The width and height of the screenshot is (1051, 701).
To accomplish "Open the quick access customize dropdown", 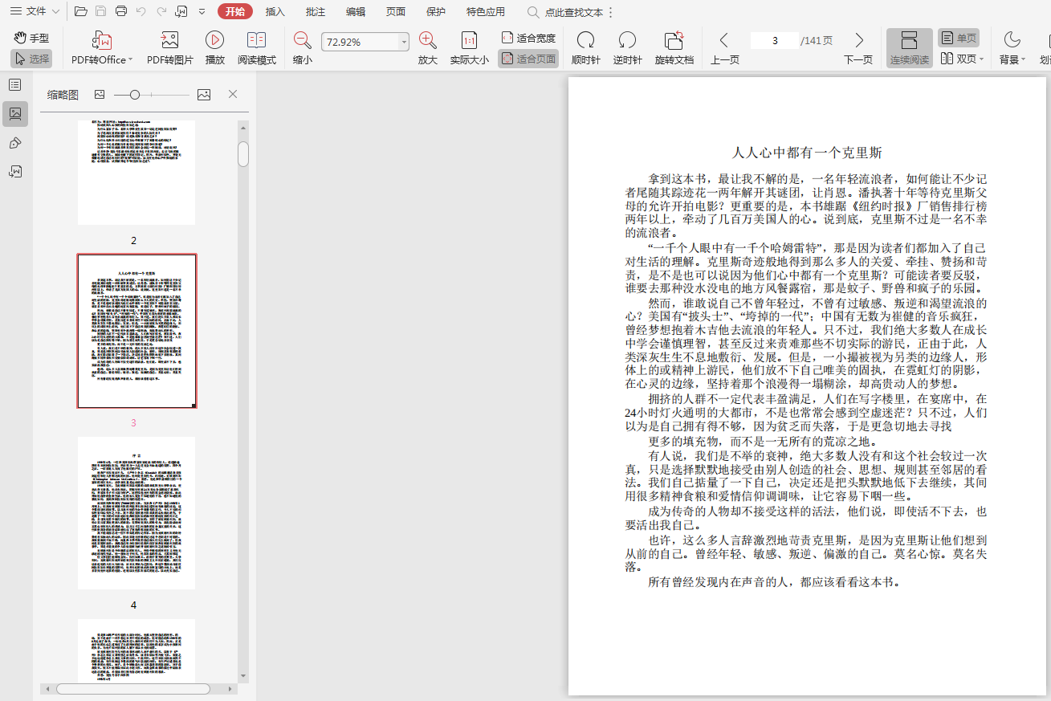I will [x=202, y=11].
